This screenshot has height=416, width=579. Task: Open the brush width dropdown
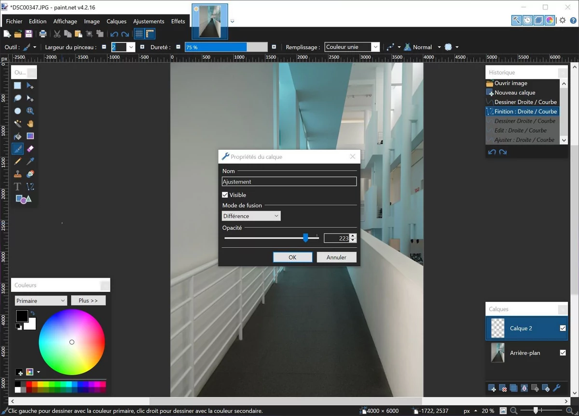(x=131, y=47)
